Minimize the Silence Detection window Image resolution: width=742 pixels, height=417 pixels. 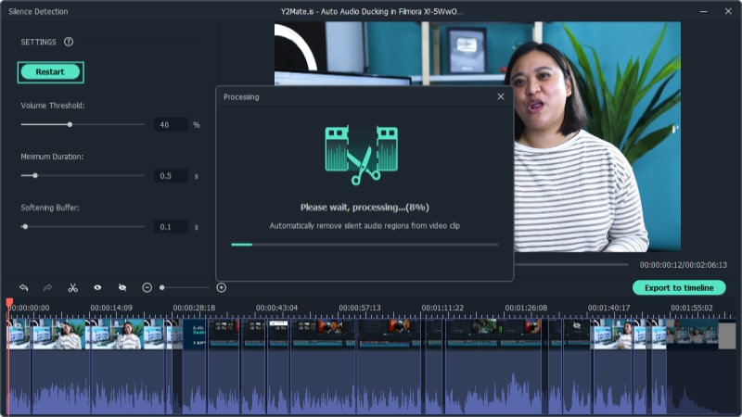coord(704,11)
